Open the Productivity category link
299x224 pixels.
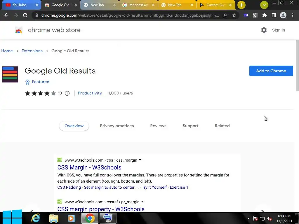pos(90,93)
